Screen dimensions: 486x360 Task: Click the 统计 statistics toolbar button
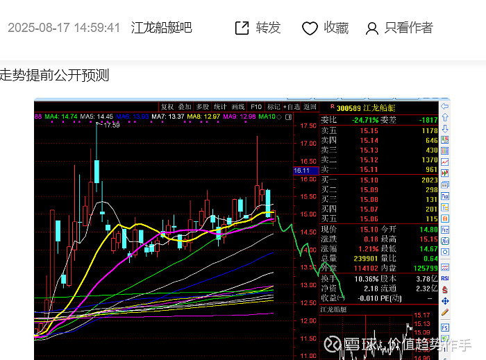point(220,107)
